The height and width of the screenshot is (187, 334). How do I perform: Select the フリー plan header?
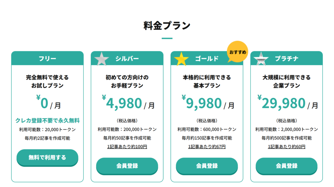click(x=47, y=58)
